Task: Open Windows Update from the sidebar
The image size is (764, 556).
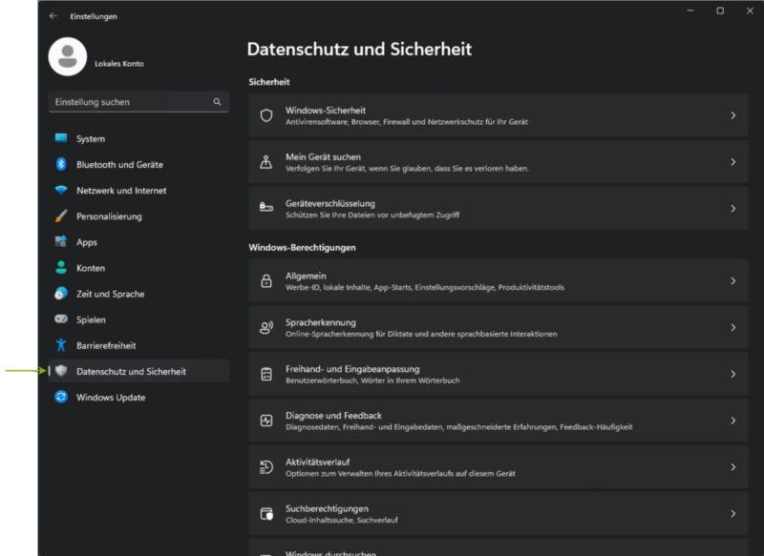Action: tap(138, 397)
